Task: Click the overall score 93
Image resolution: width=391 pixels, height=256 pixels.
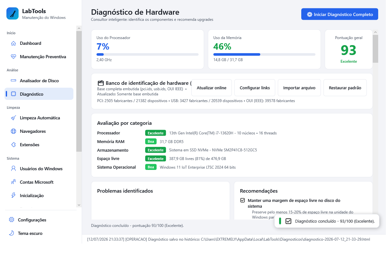Action: [349, 50]
